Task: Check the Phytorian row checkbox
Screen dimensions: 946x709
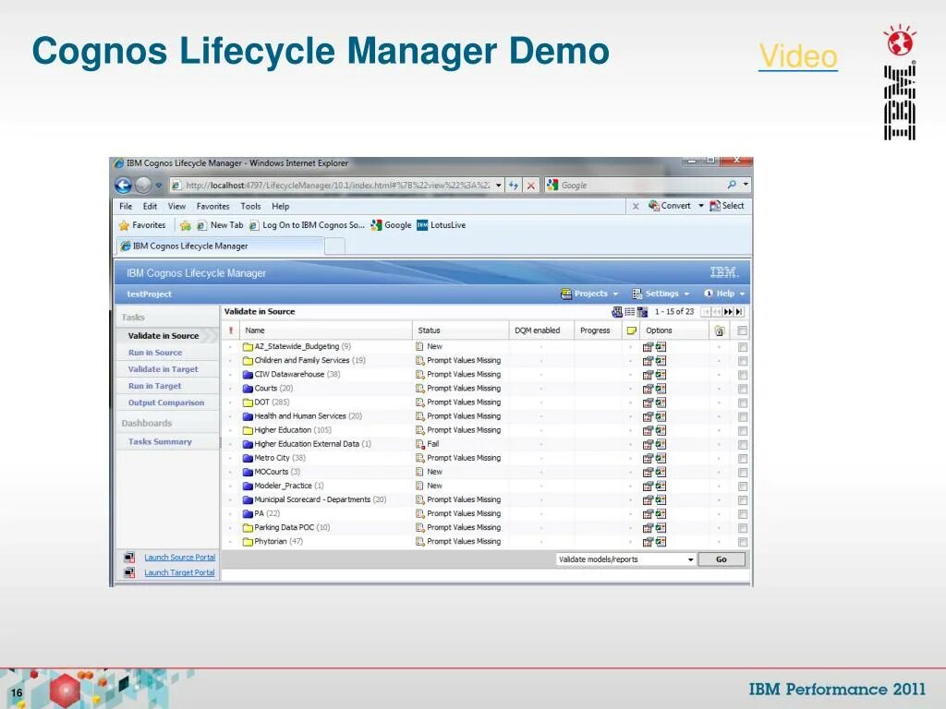Action: pyautogui.click(x=743, y=541)
